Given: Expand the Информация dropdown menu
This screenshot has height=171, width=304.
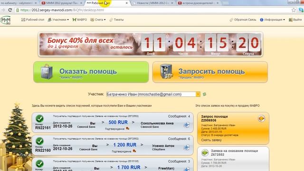Looking at the screenshot, I should coord(272,19).
